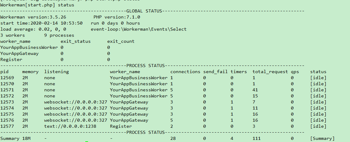Click the summary memory value 18M
The image size is (350, 142).
click(x=26, y=138)
